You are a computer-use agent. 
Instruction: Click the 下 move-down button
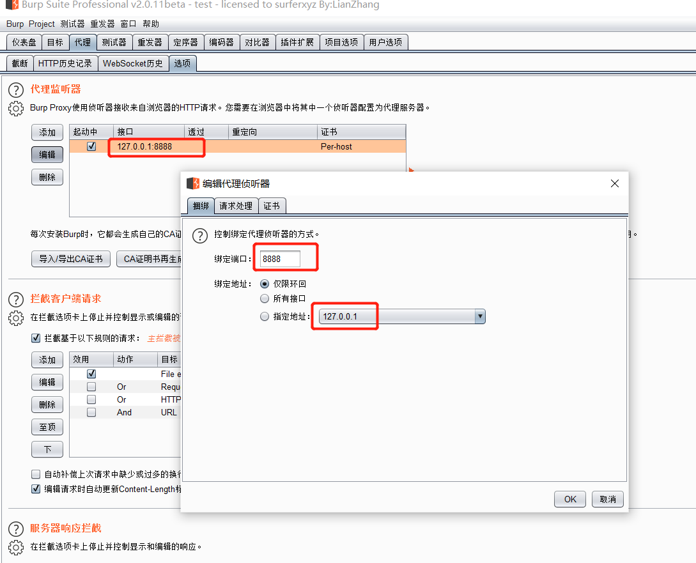47,449
